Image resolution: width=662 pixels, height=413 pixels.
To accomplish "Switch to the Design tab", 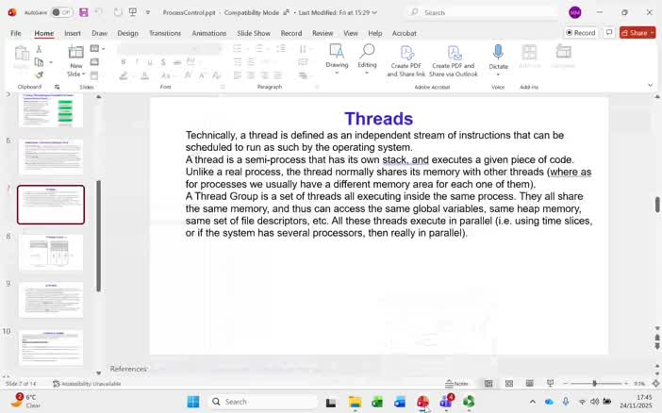I will click(128, 33).
